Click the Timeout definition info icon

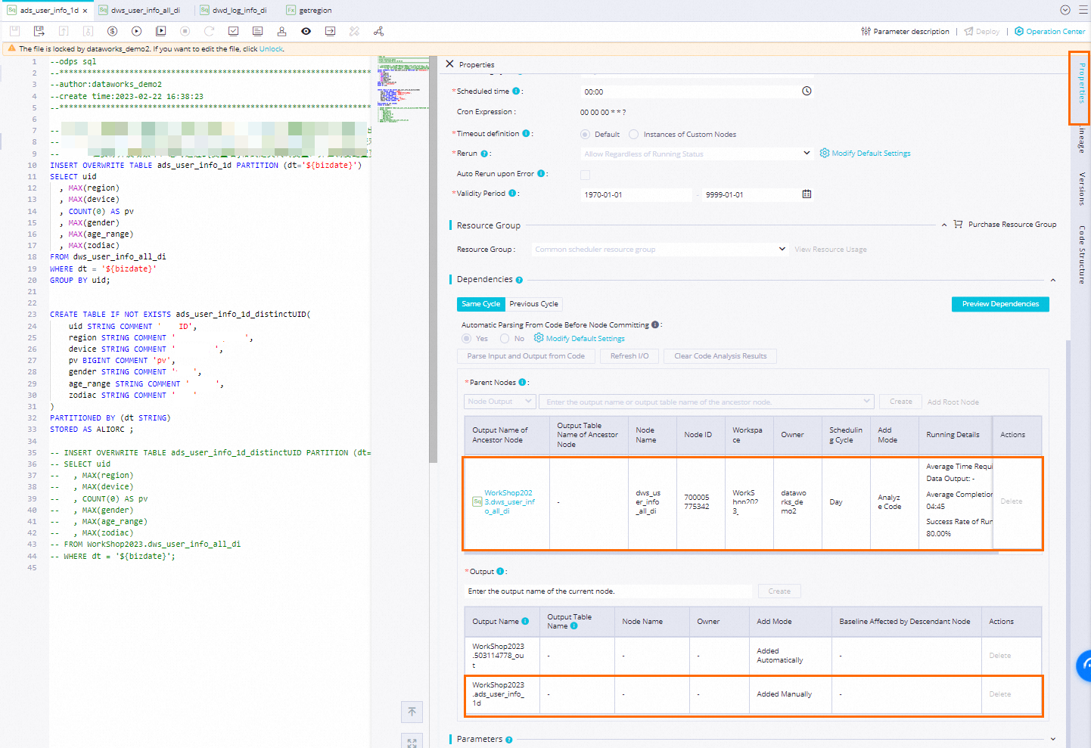tap(526, 133)
